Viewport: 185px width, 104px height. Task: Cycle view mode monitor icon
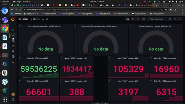point(143,19)
